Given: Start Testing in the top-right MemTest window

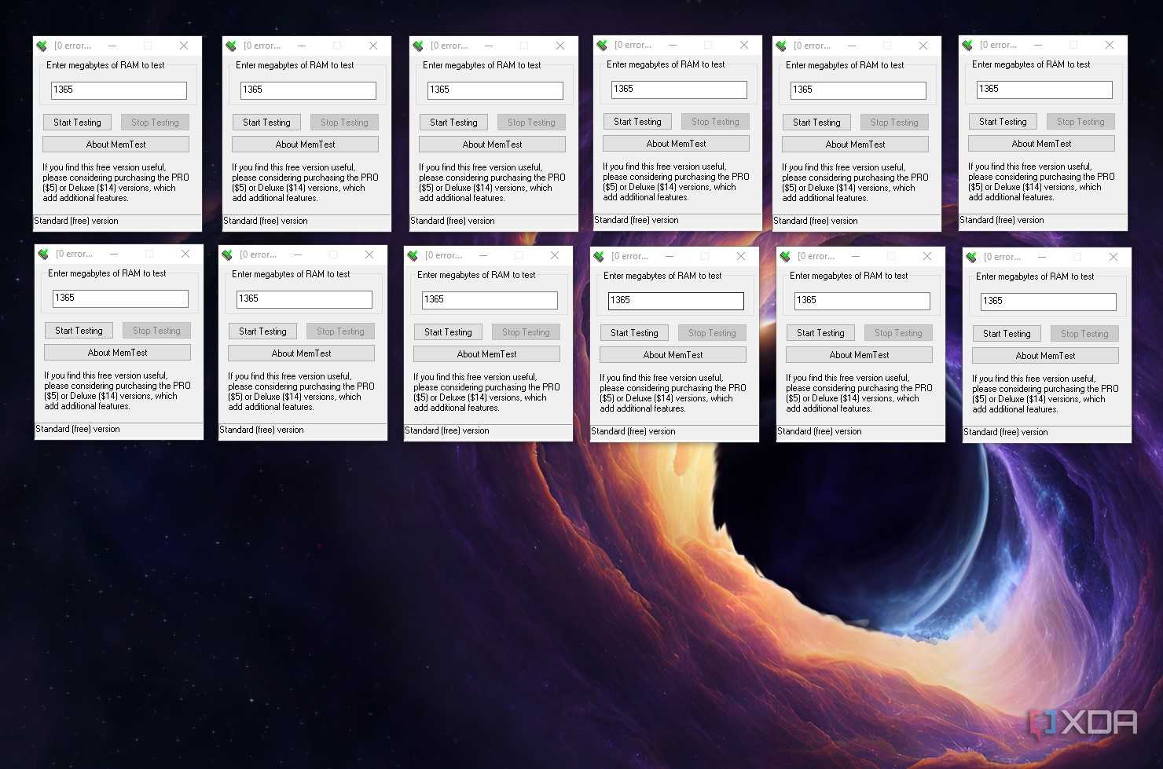Looking at the screenshot, I should click(x=1003, y=122).
